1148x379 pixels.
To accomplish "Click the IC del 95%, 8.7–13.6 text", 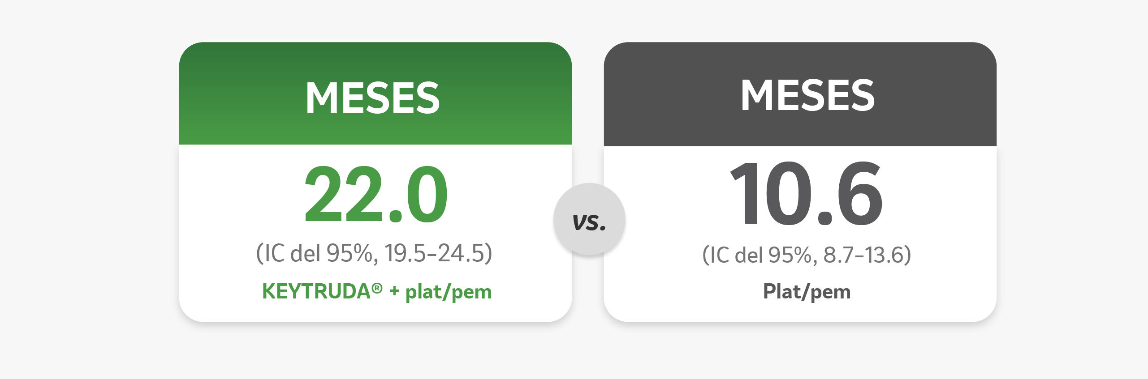I will tap(807, 255).
